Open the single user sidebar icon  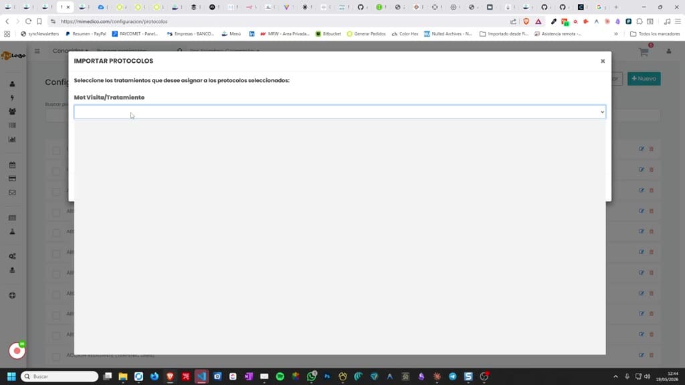[12, 84]
